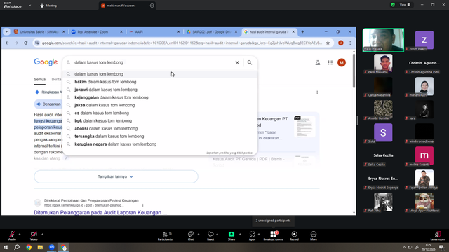Click the Google search input field
The width and height of the screenshot is (449, 252).
tap(153, 62)
